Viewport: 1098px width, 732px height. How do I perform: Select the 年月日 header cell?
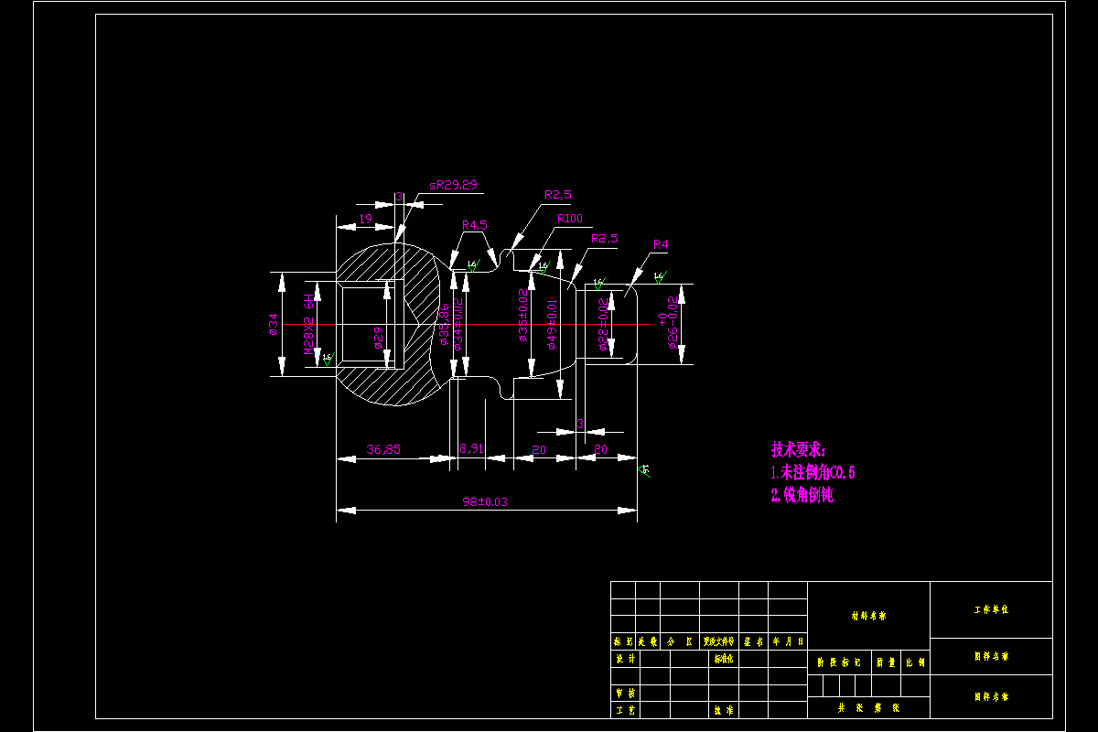click(x=789, y=642)
